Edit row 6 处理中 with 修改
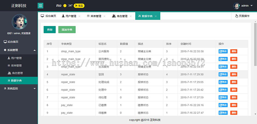This screenshot has width=257, height=124. coord(223,90)
